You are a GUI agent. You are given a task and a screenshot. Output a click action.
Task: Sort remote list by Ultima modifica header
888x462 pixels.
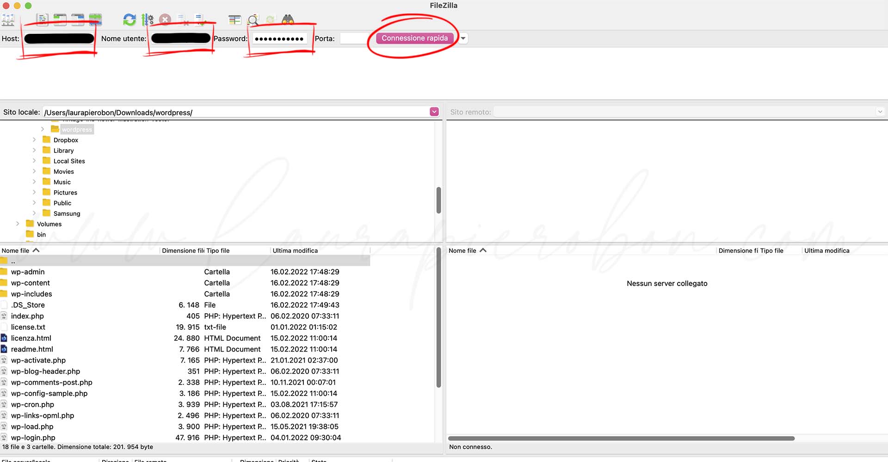[826, 250]
